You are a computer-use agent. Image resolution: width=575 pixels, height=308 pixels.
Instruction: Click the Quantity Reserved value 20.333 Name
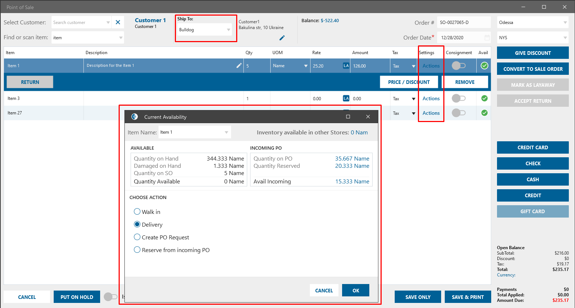click(x=352, y=166)
